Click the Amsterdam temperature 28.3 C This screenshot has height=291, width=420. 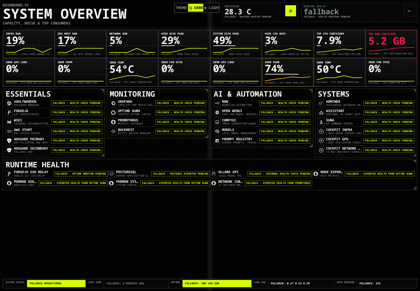click(x=238, y=12)
